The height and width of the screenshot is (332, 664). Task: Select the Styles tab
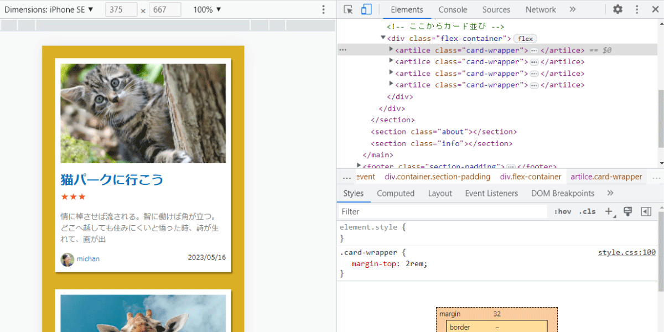[x=354, y=193]
